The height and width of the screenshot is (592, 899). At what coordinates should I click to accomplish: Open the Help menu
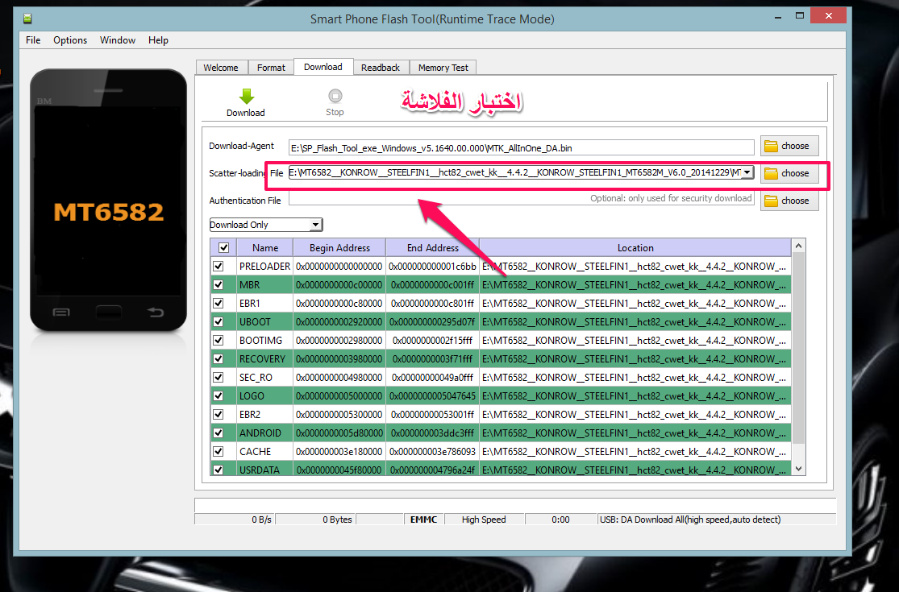(158, 40)
